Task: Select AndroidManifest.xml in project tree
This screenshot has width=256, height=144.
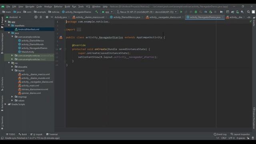Action: pyautogui.click(x=29, y=29)
